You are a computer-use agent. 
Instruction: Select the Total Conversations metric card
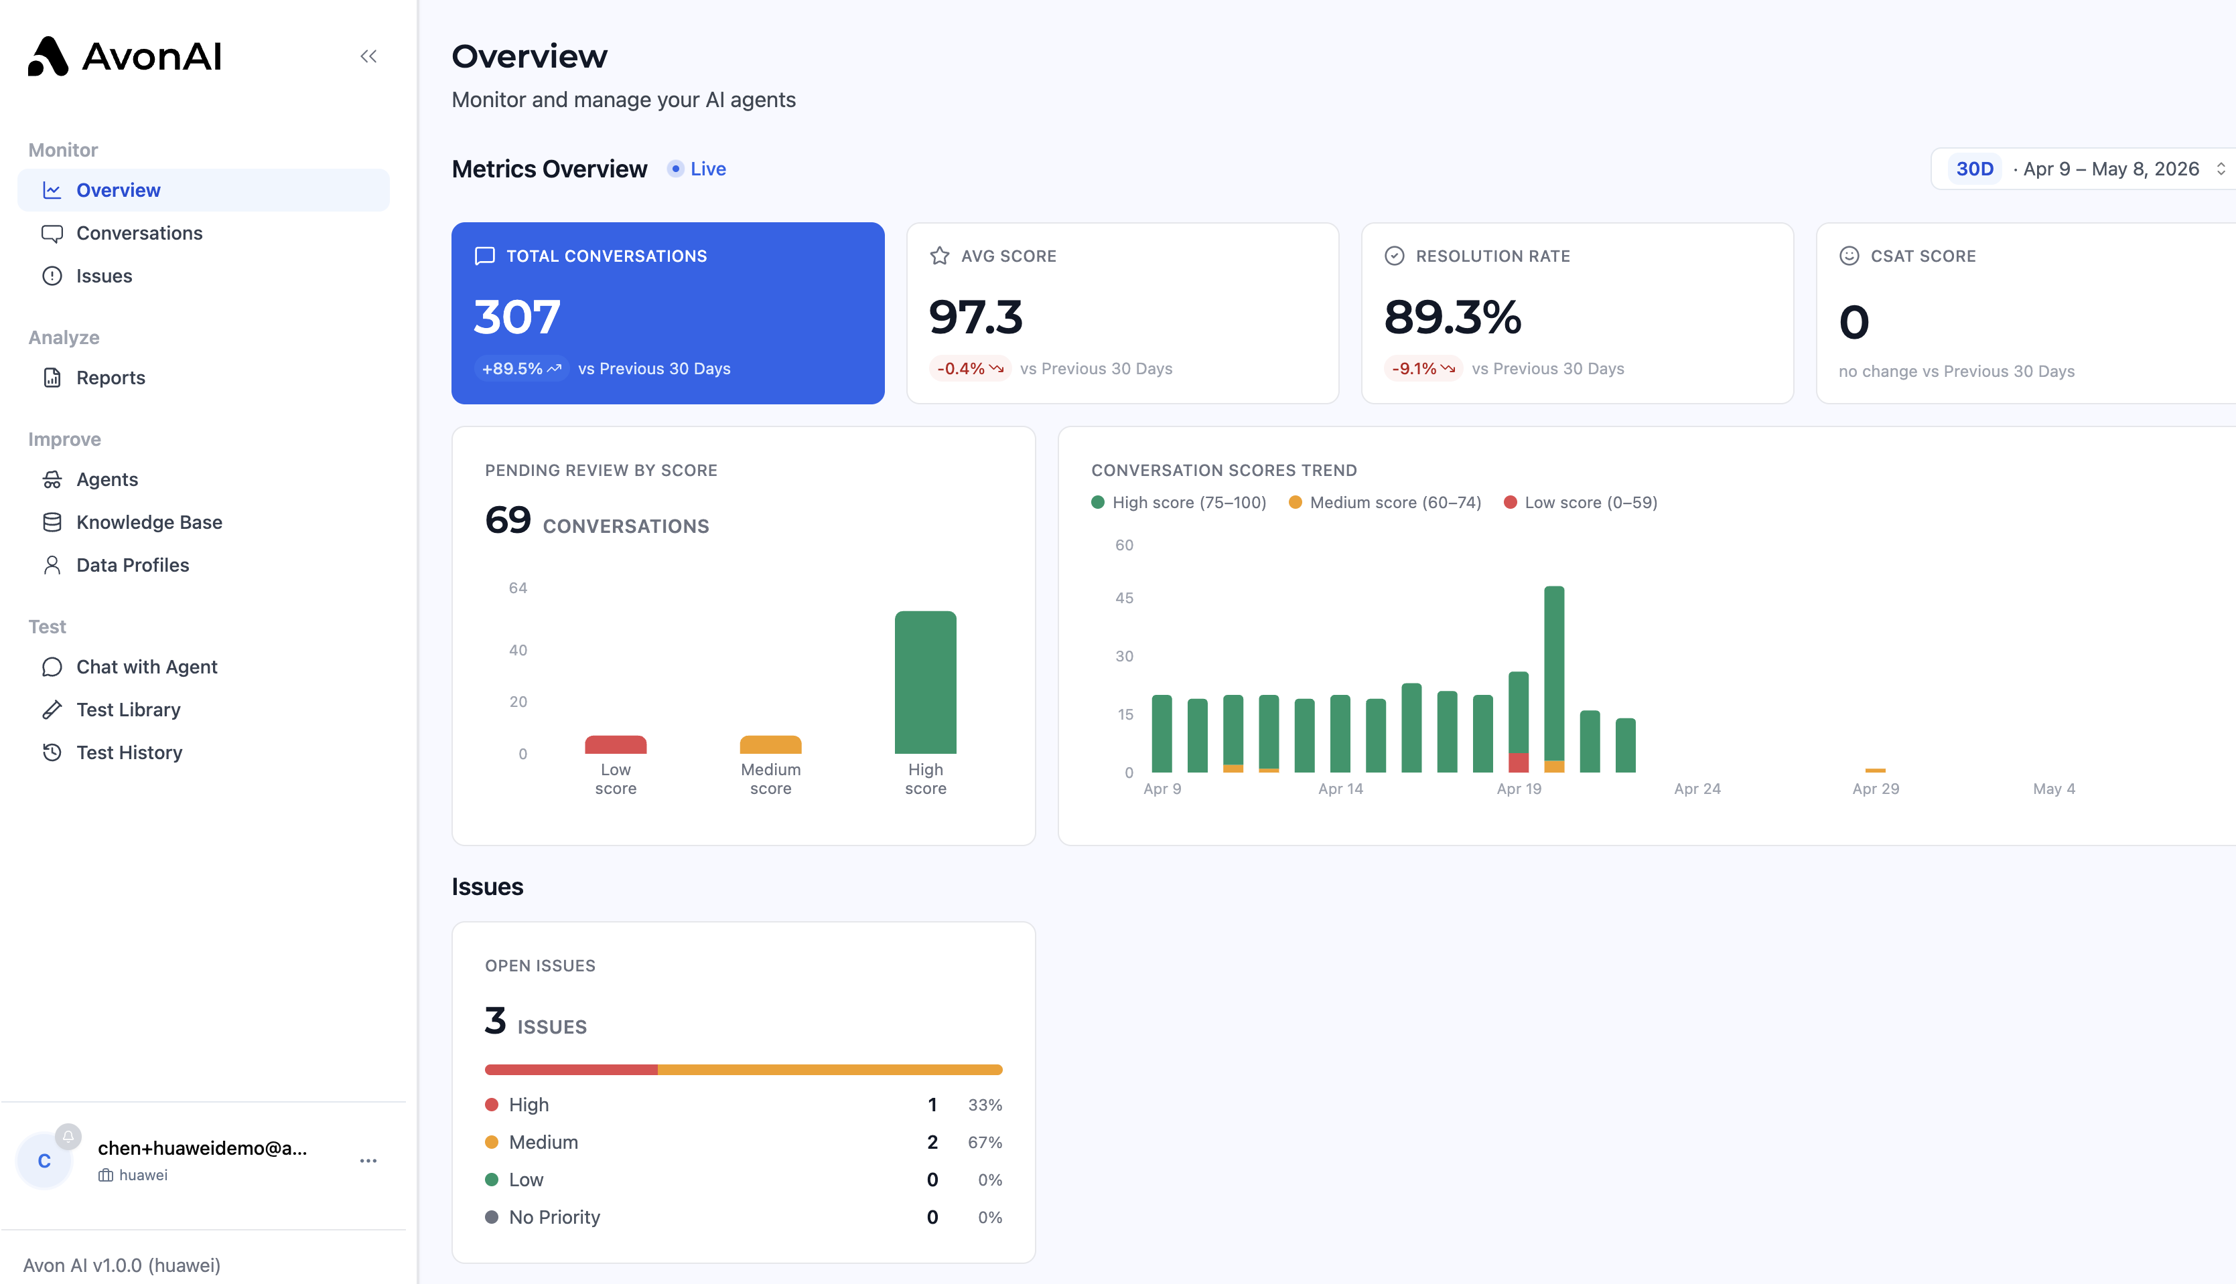pos(668,313)
